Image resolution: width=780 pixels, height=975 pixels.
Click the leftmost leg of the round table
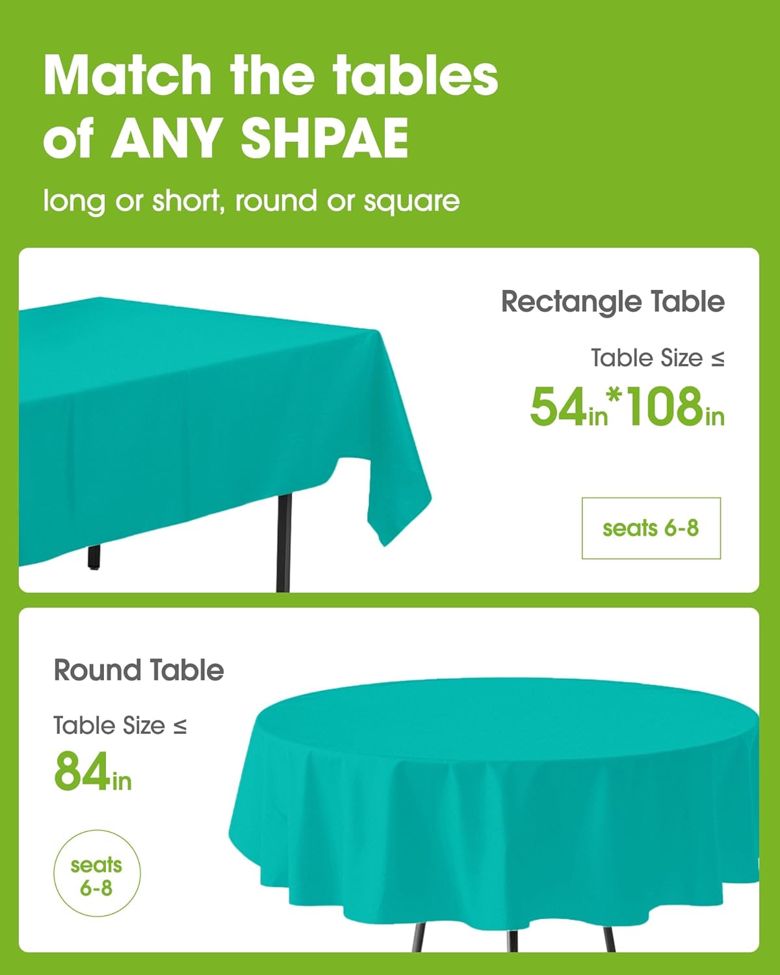419,937
